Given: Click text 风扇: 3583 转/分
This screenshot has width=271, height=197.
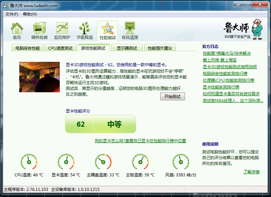Looking at the screenshot, I should (181, 175).
